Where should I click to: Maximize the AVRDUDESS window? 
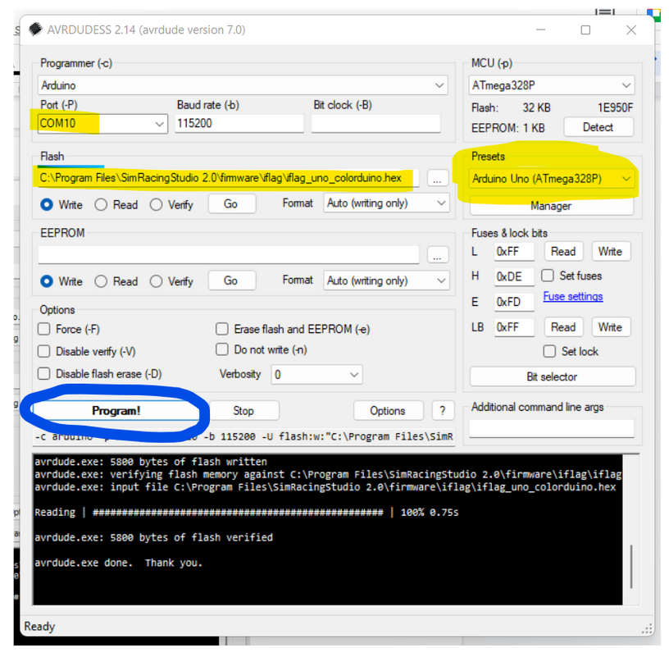click(585, 30)
